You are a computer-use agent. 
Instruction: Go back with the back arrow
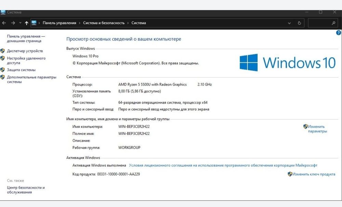(4, 23)
